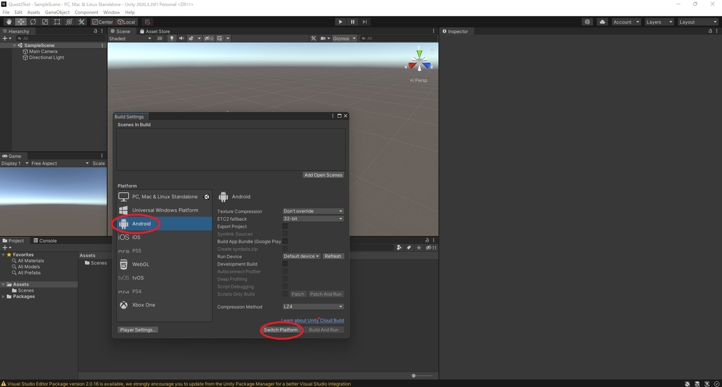Open the Assets menu

34,12
